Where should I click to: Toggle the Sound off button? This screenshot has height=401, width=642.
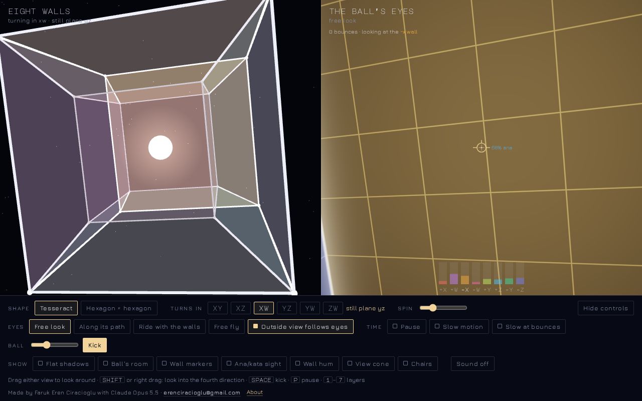tap(472, 363)
